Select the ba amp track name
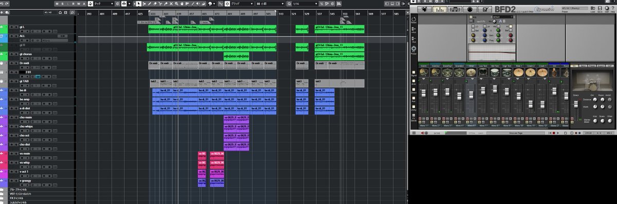This screenshot has width=617, height=204. click(25, 99)
